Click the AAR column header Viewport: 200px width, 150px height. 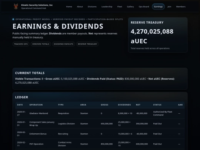(x=180, y=105)
